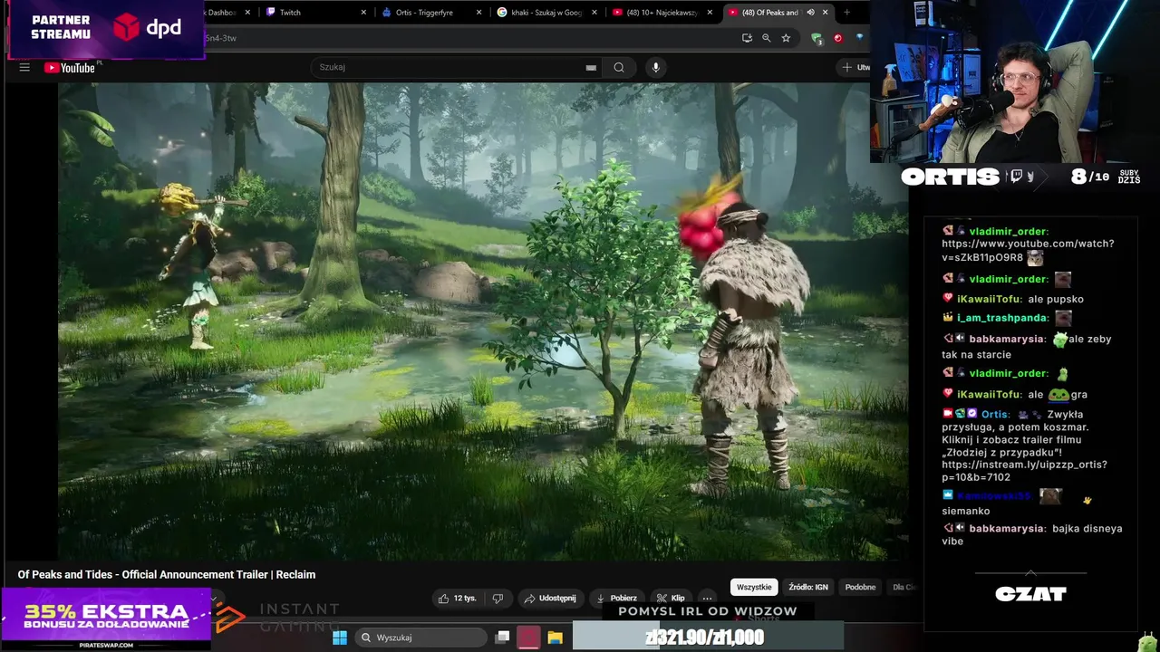Open File Explorer from the taskbar
This screenshot has width=1160, height=652.
click(x=555, y=638)
